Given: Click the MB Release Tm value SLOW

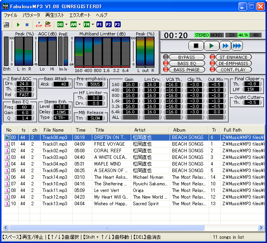Looking at the screenshot, I should 95,118.
